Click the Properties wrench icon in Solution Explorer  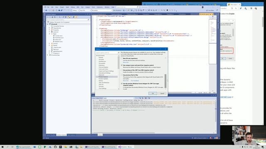point(74,17)
